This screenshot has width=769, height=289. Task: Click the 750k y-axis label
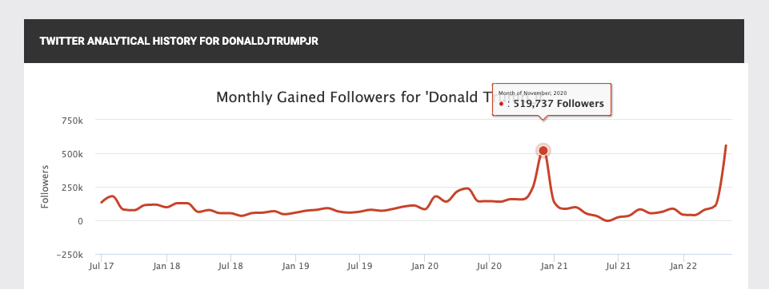(73, 121)
